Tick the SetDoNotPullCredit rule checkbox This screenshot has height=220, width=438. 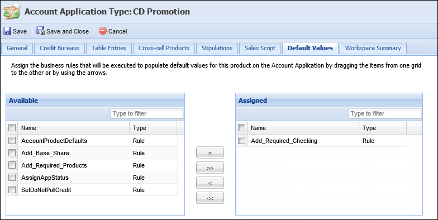click(x=12, y=190)
